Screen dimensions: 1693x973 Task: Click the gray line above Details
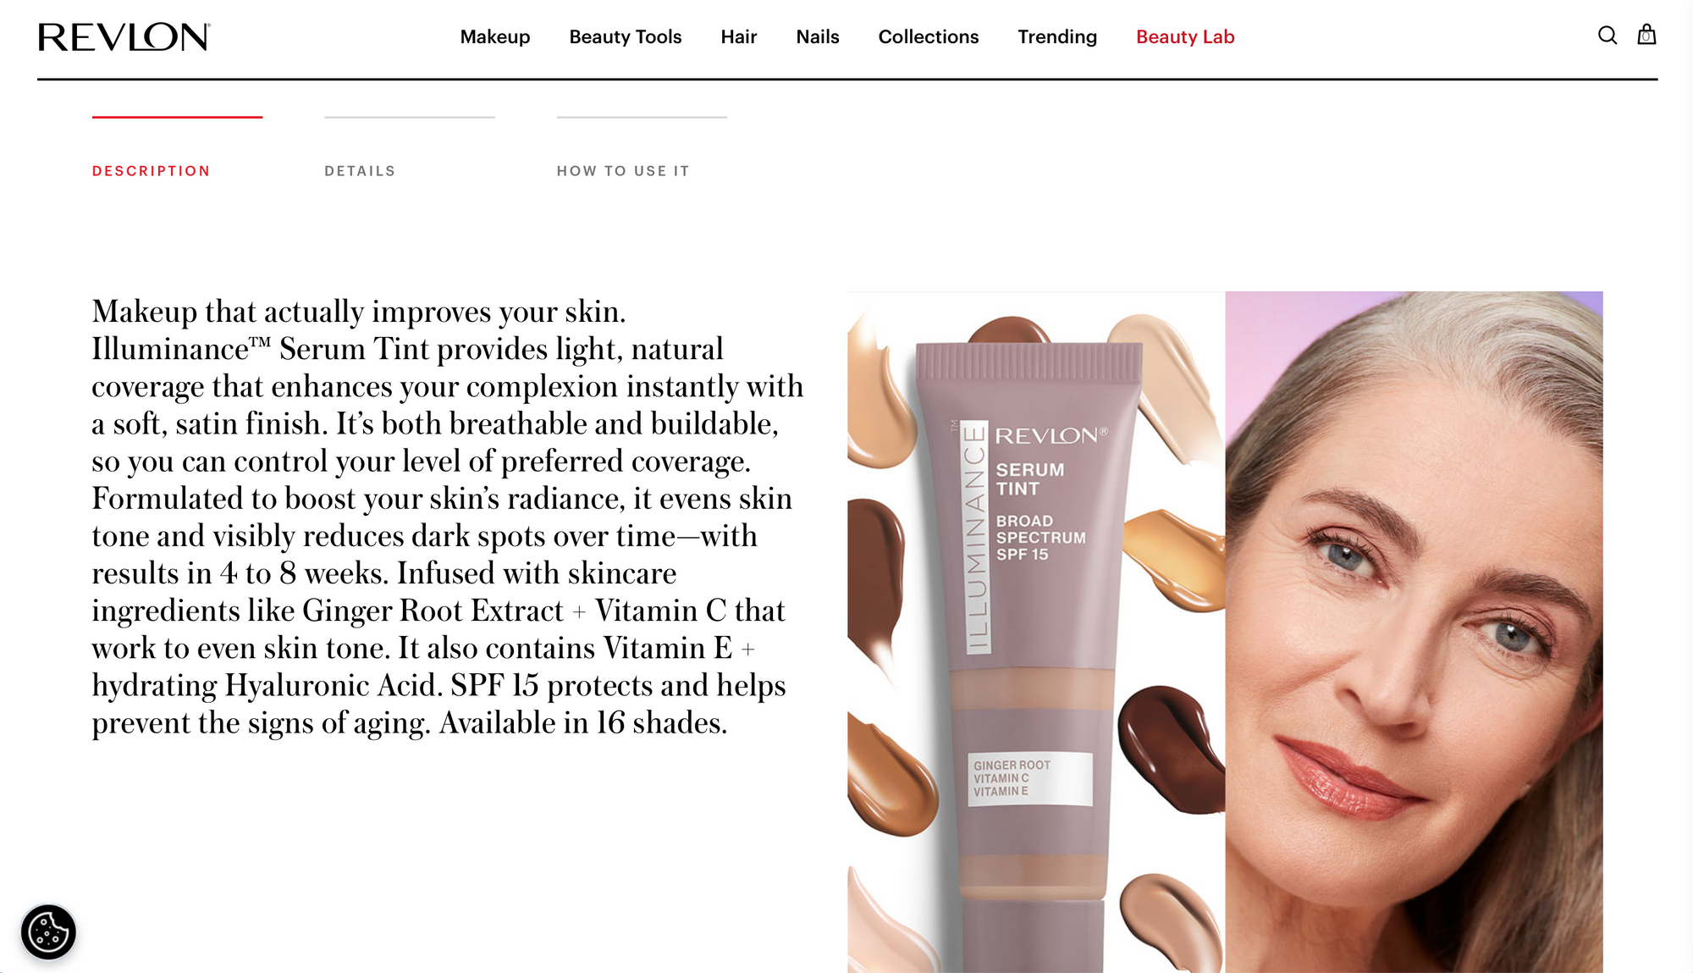(410, 117)
